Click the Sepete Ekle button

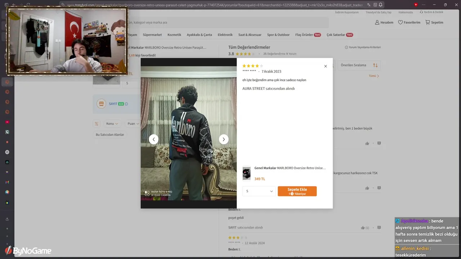click(297, 191)
